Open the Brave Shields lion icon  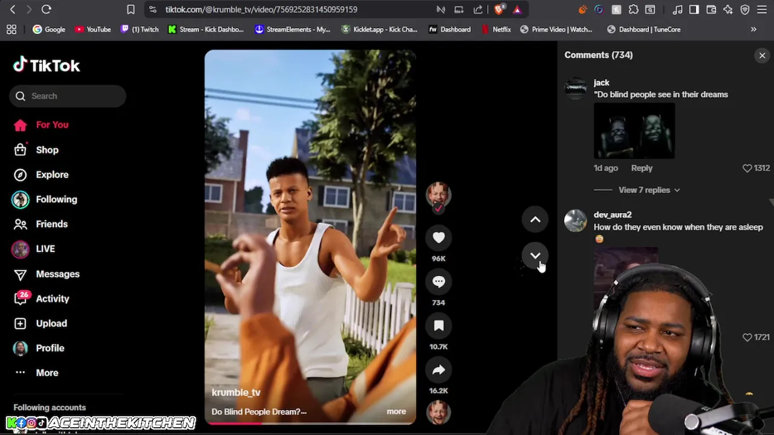(x=500, y=9)
